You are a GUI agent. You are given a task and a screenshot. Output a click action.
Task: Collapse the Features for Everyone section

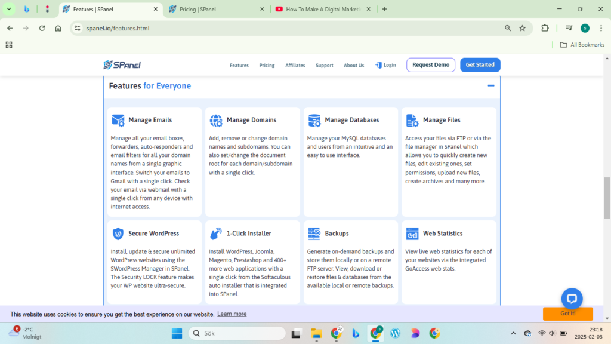point(491,85)
